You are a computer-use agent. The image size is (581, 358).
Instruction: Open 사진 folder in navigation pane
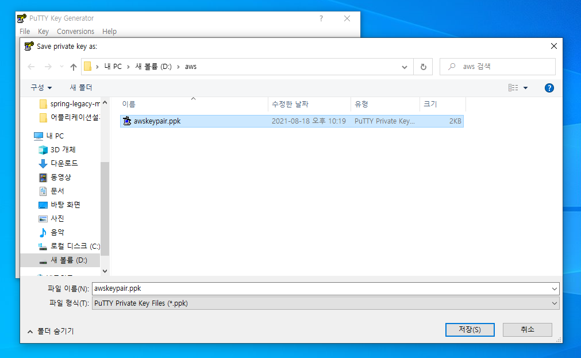point(52,219)
